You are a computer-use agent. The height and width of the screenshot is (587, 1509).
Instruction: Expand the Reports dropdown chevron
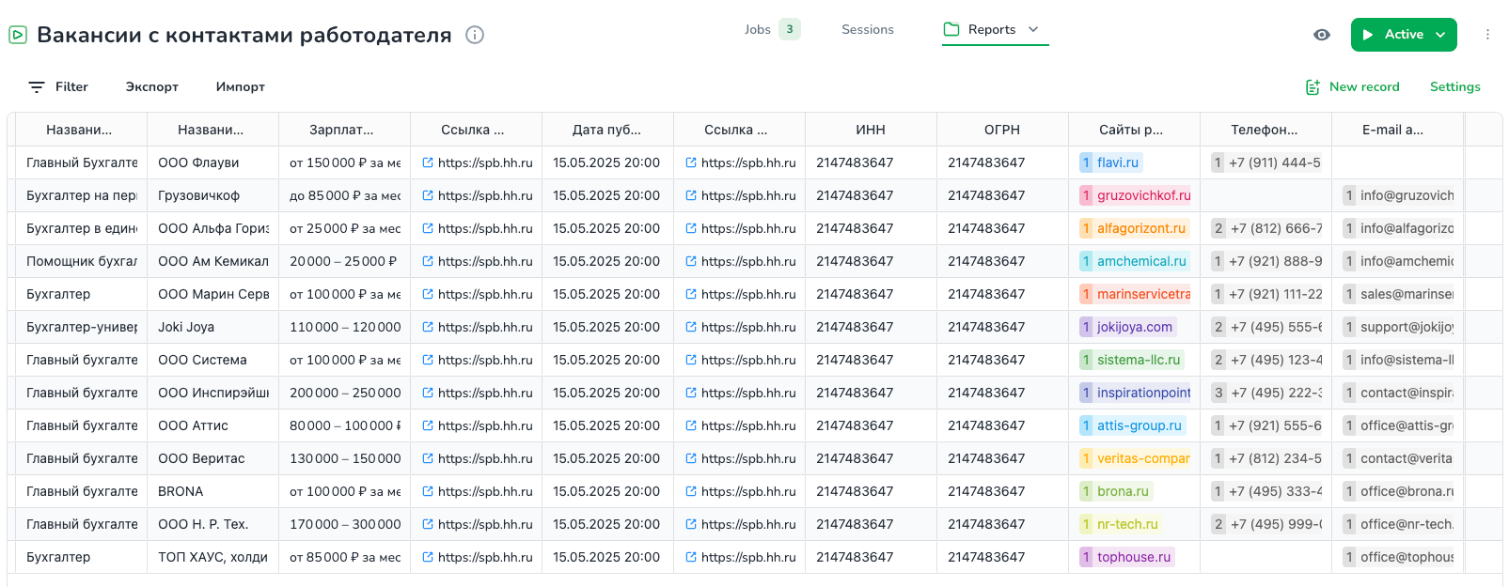click(1033, 29)
